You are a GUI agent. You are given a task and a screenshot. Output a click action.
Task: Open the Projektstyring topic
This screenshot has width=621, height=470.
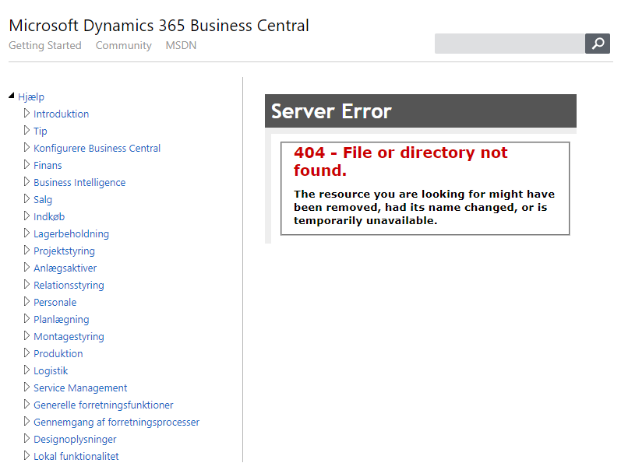pos(64,251)
